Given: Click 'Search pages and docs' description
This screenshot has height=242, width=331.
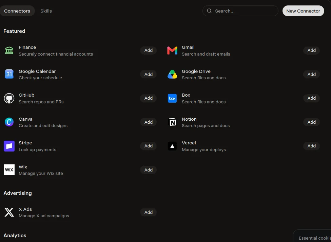Looking at the screenshot, I should click(206, 126).
